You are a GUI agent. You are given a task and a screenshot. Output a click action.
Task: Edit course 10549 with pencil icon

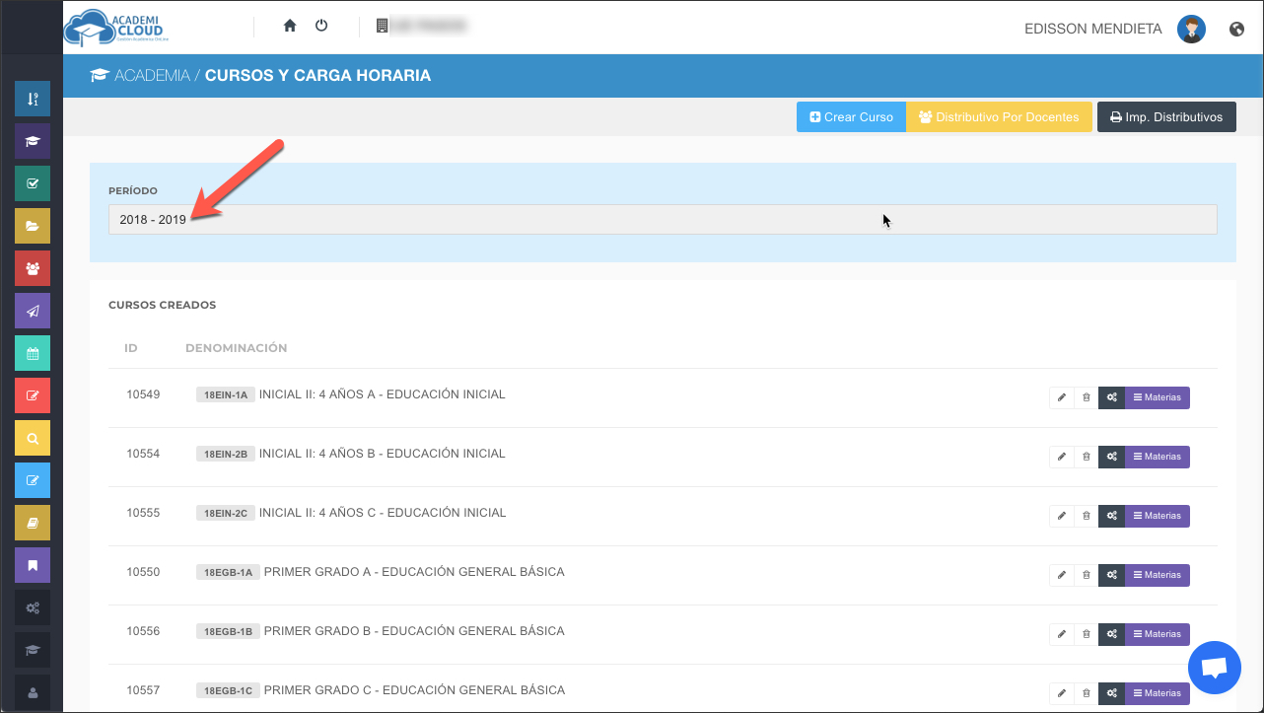(1062, 397)
